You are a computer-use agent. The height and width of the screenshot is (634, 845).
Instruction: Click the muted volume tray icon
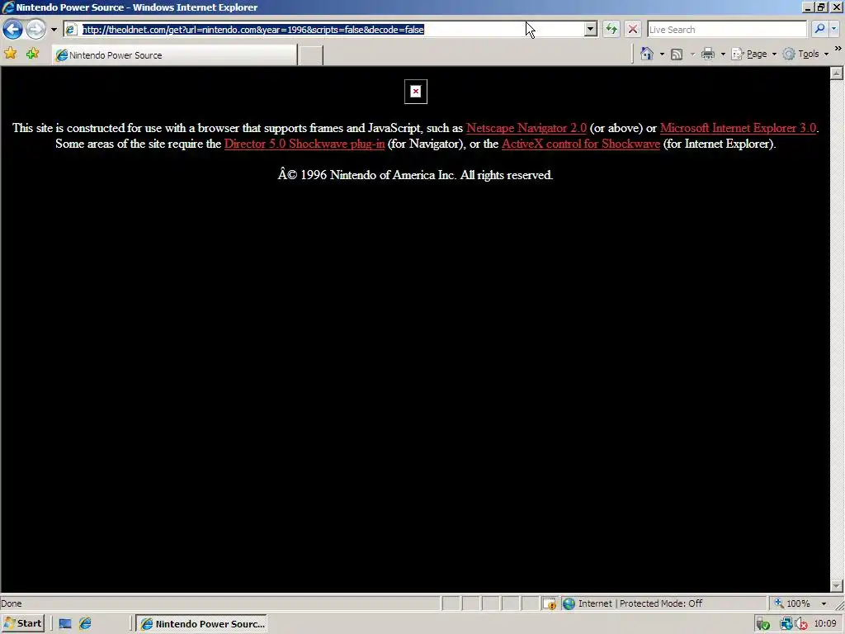coord(802,624)
